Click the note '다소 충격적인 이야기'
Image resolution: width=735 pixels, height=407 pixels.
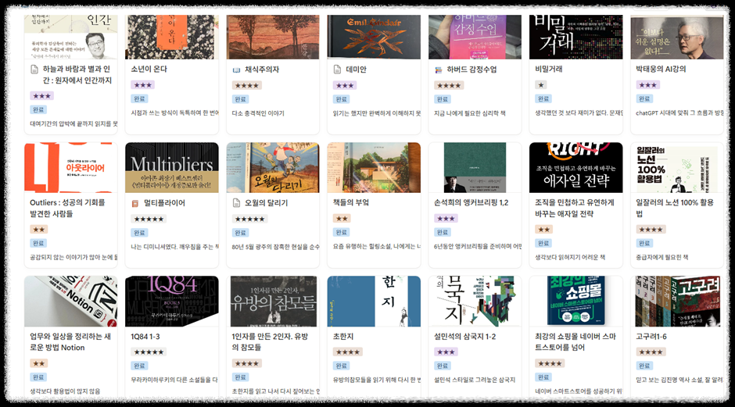258,113
